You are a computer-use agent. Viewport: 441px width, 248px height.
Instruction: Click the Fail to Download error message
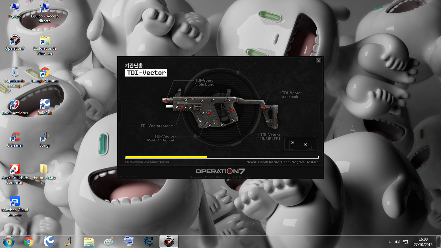147,162
